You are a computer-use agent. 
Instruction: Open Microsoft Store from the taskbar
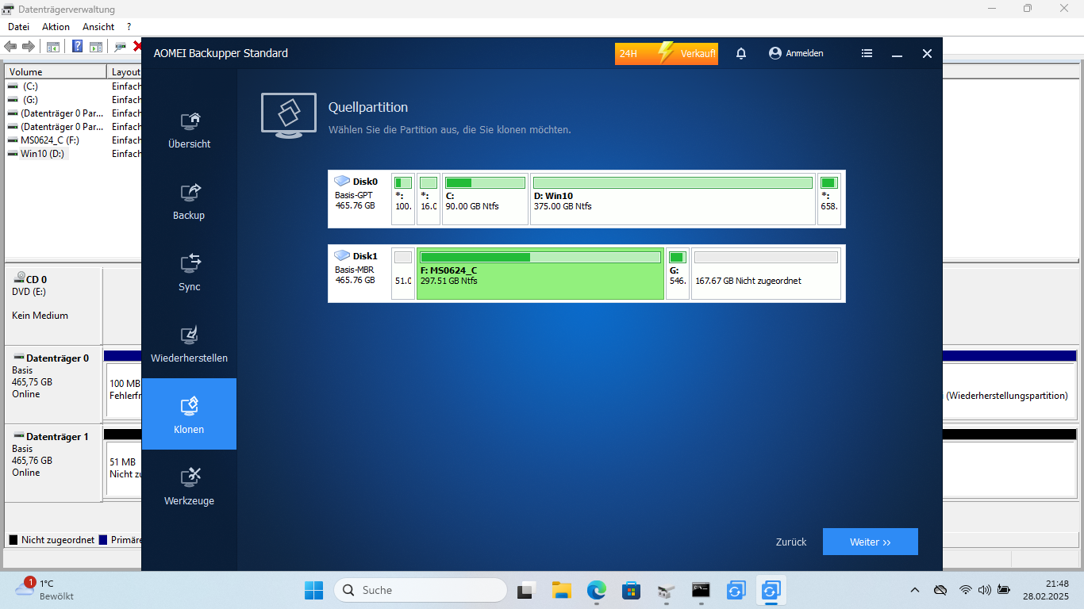(x=632, y=590)
